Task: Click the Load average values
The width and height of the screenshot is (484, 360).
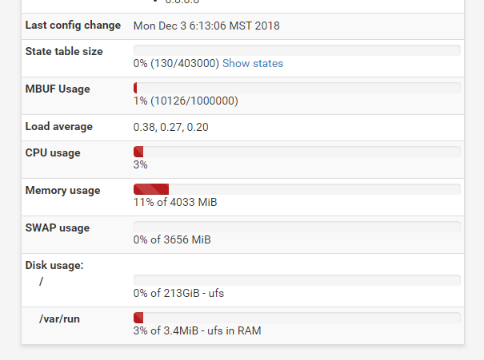Action: click(x=170, y=127)
